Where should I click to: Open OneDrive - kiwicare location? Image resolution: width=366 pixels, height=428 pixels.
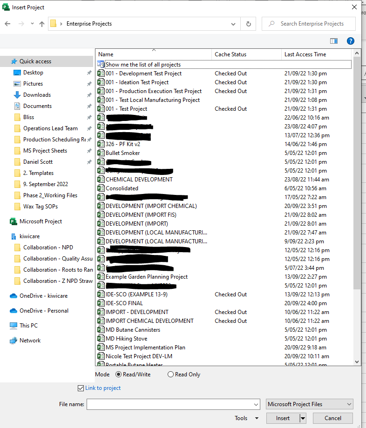(43, 296)
